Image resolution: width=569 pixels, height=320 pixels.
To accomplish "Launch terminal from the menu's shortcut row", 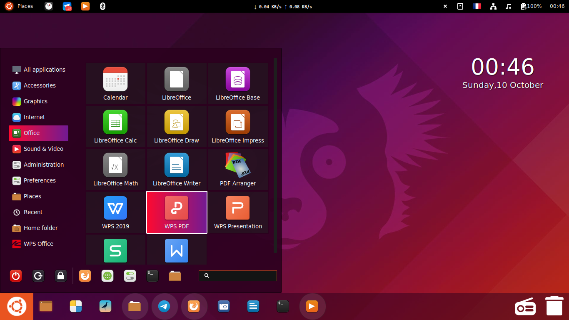I will click(152, 276).
